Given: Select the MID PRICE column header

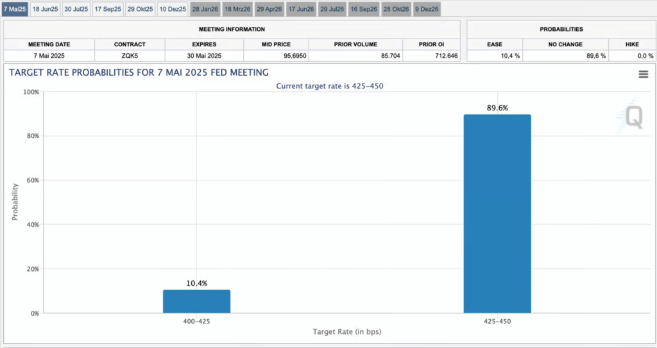Looking at the screenshot, I should (276, 44).
